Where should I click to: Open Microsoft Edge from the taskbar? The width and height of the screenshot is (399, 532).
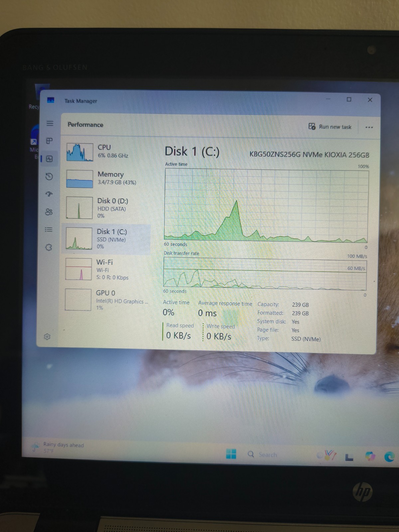tap(389, 457)
